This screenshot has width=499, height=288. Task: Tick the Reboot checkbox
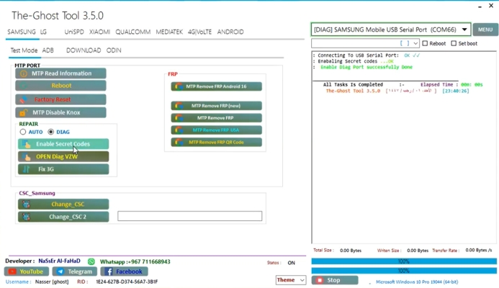[x=425, y=43]
